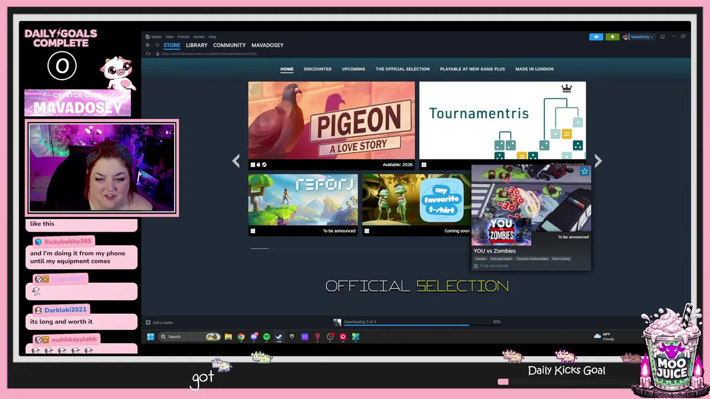This screenshot has width=710, height=399.
Task: Click the YOU vs Zombies title text
Action: pos(494,251)
